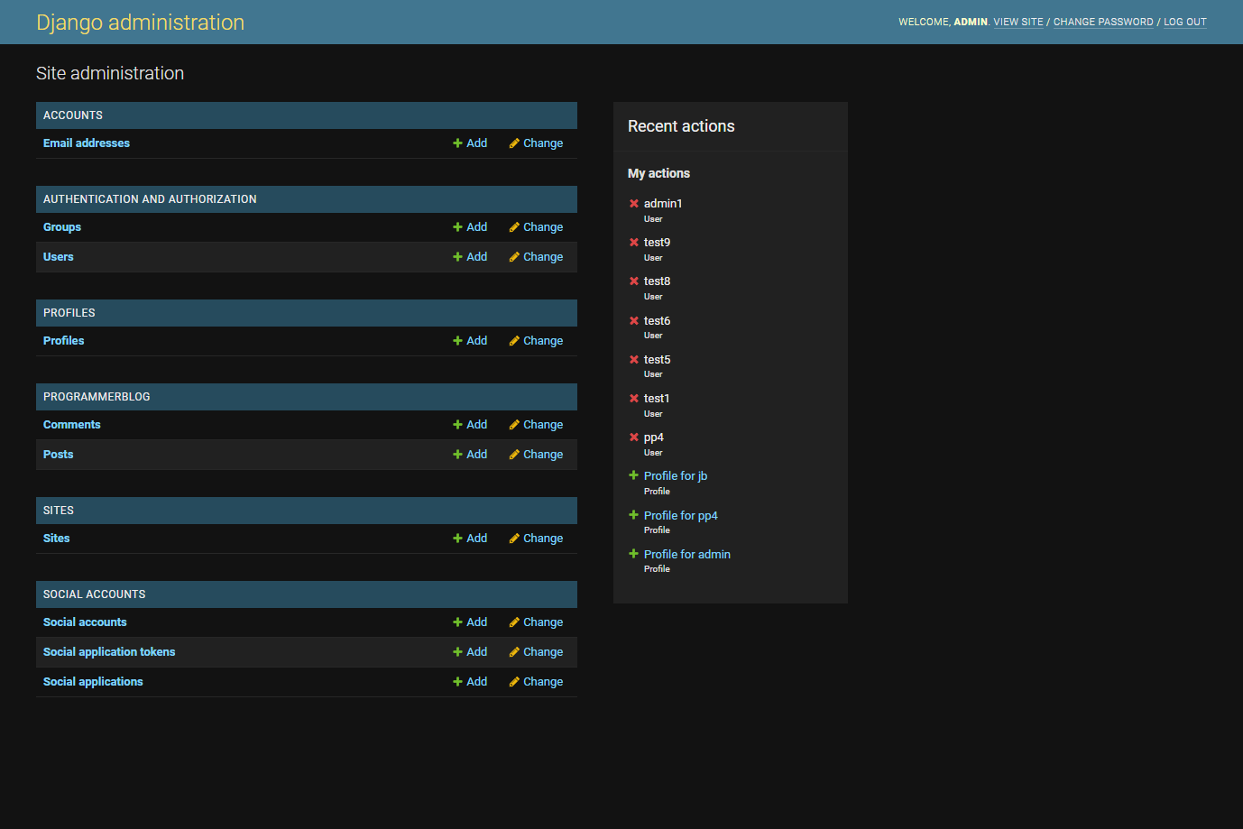The image size is (1243, 829).
Task: Add a new Comment
Action: [x=470, y=425]
